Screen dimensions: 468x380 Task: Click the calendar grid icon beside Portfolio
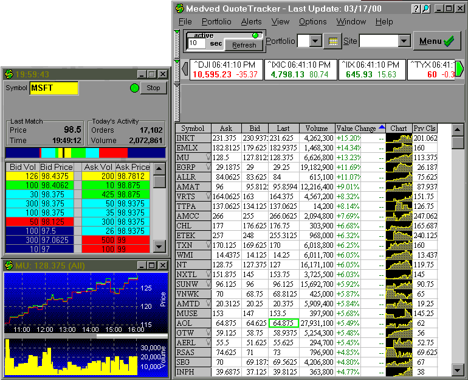coord(332,41)
